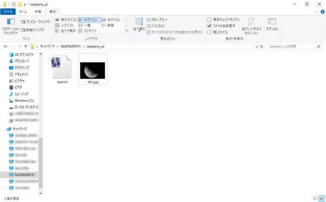Choose 一覧 layout

[85, 25]
